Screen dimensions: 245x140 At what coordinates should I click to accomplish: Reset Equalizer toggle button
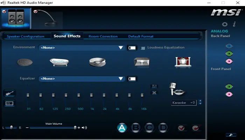132,79
